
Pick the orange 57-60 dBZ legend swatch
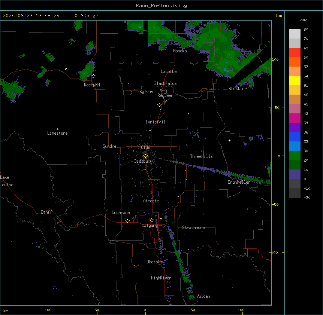click(295, 62)
